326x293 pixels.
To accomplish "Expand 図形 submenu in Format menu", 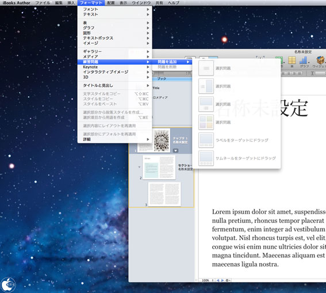I will tap(115, 33).
